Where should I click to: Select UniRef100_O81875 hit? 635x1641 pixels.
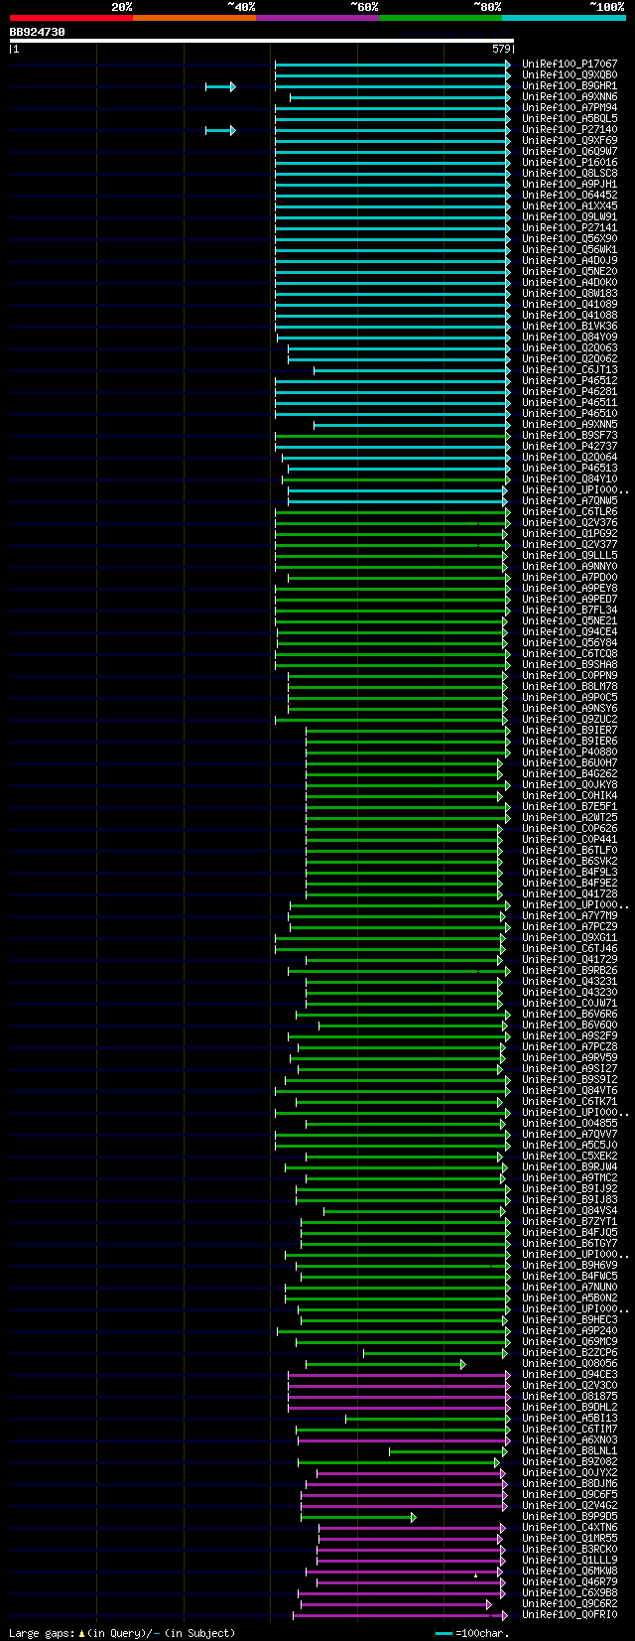coord(570,1397)
